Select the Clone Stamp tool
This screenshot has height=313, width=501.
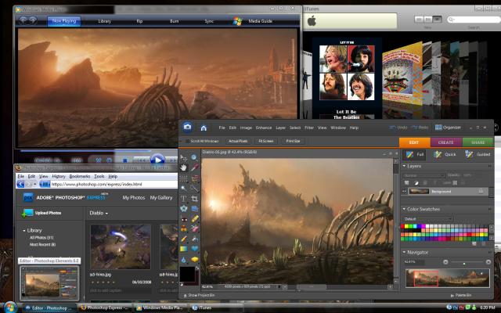tap(184, 228)
